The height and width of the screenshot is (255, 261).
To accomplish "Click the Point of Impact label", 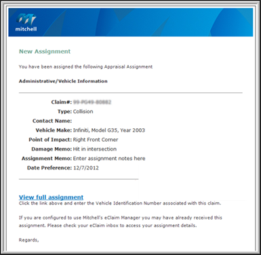I will [50, 140].
